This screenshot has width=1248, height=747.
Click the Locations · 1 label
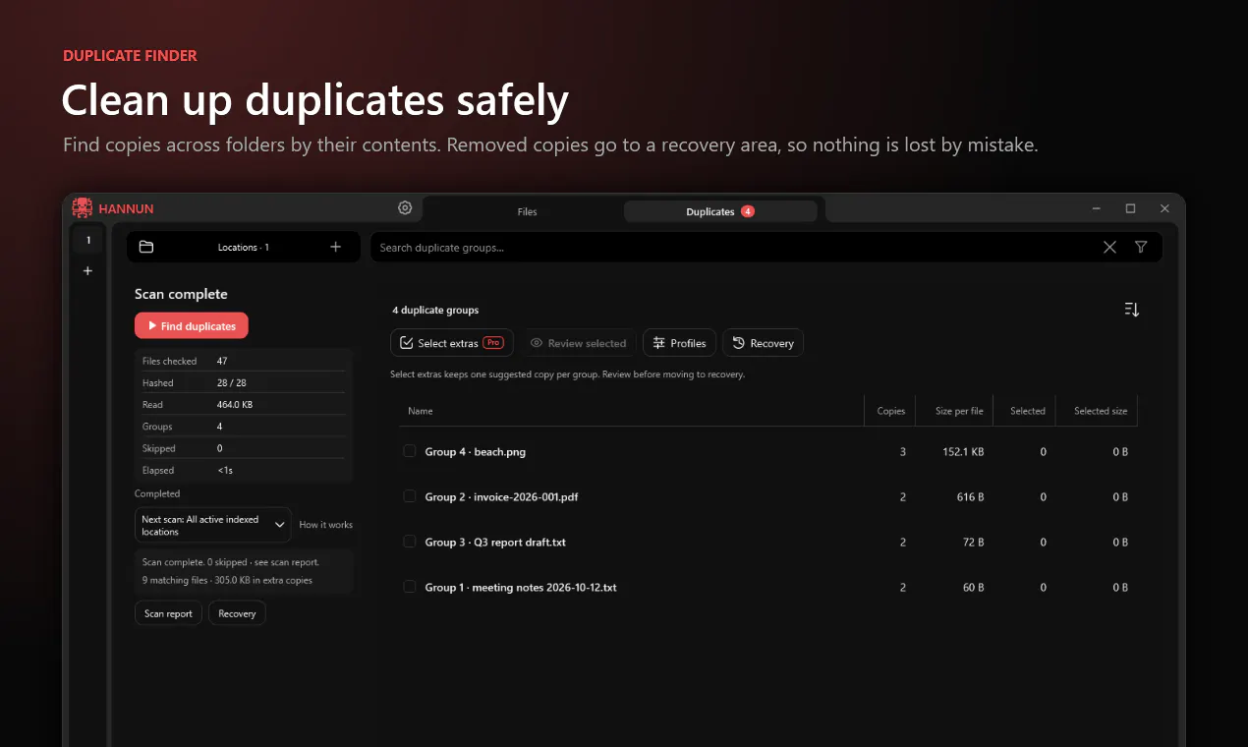point(244,248)
